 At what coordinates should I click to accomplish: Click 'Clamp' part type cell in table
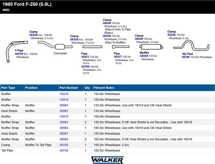click(5, 145)
